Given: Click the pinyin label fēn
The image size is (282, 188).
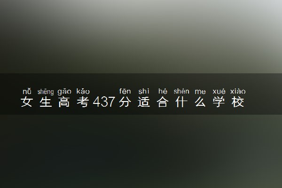Looking at the screenshot, I should pyautogui.click(x=125, y=91).
